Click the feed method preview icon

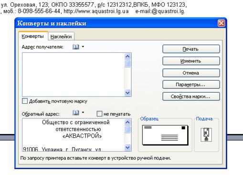point(206,134)
